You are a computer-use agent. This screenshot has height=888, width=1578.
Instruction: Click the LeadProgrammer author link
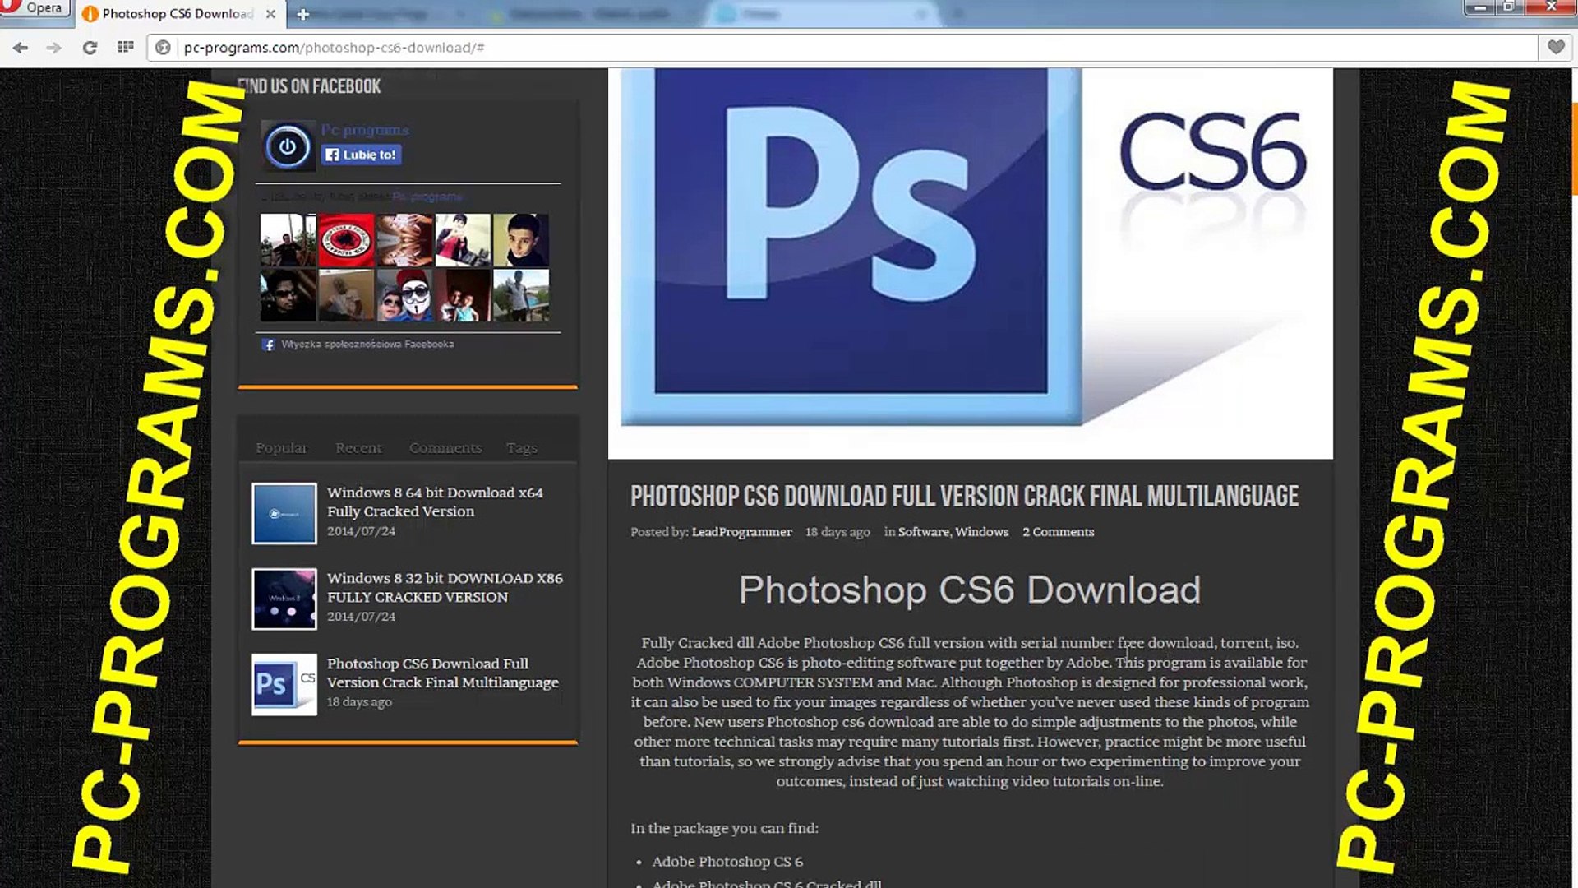[741, 532]
